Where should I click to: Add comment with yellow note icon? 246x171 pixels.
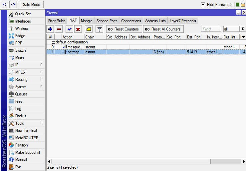click(89, 29)
